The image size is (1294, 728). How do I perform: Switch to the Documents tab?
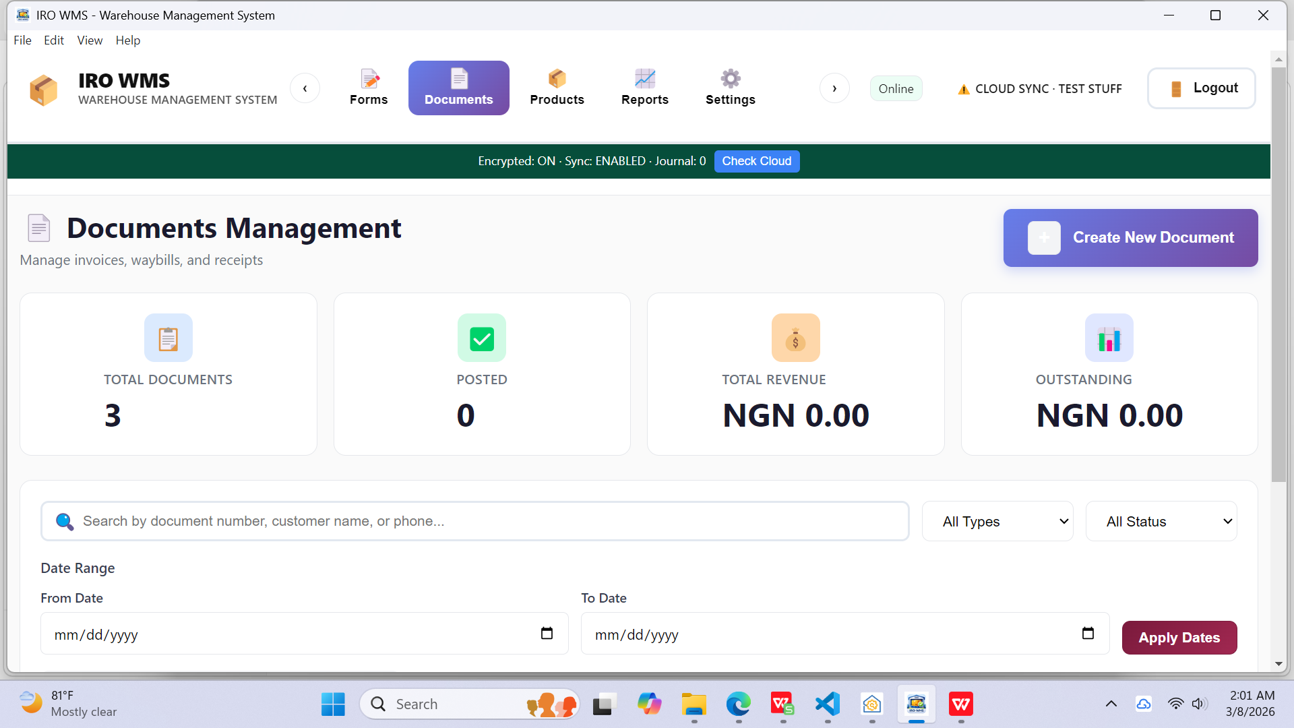pyautogui.click(x=458, y=88)
